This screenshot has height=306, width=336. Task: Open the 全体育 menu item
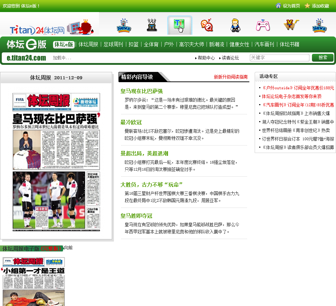click(151, 44)
